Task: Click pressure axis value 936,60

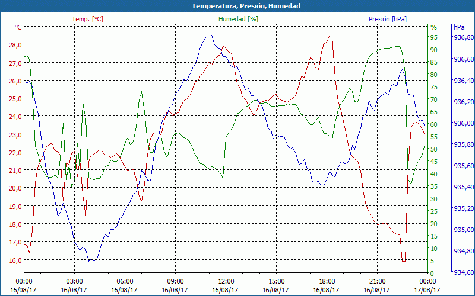Action: [x=463, y=59]
